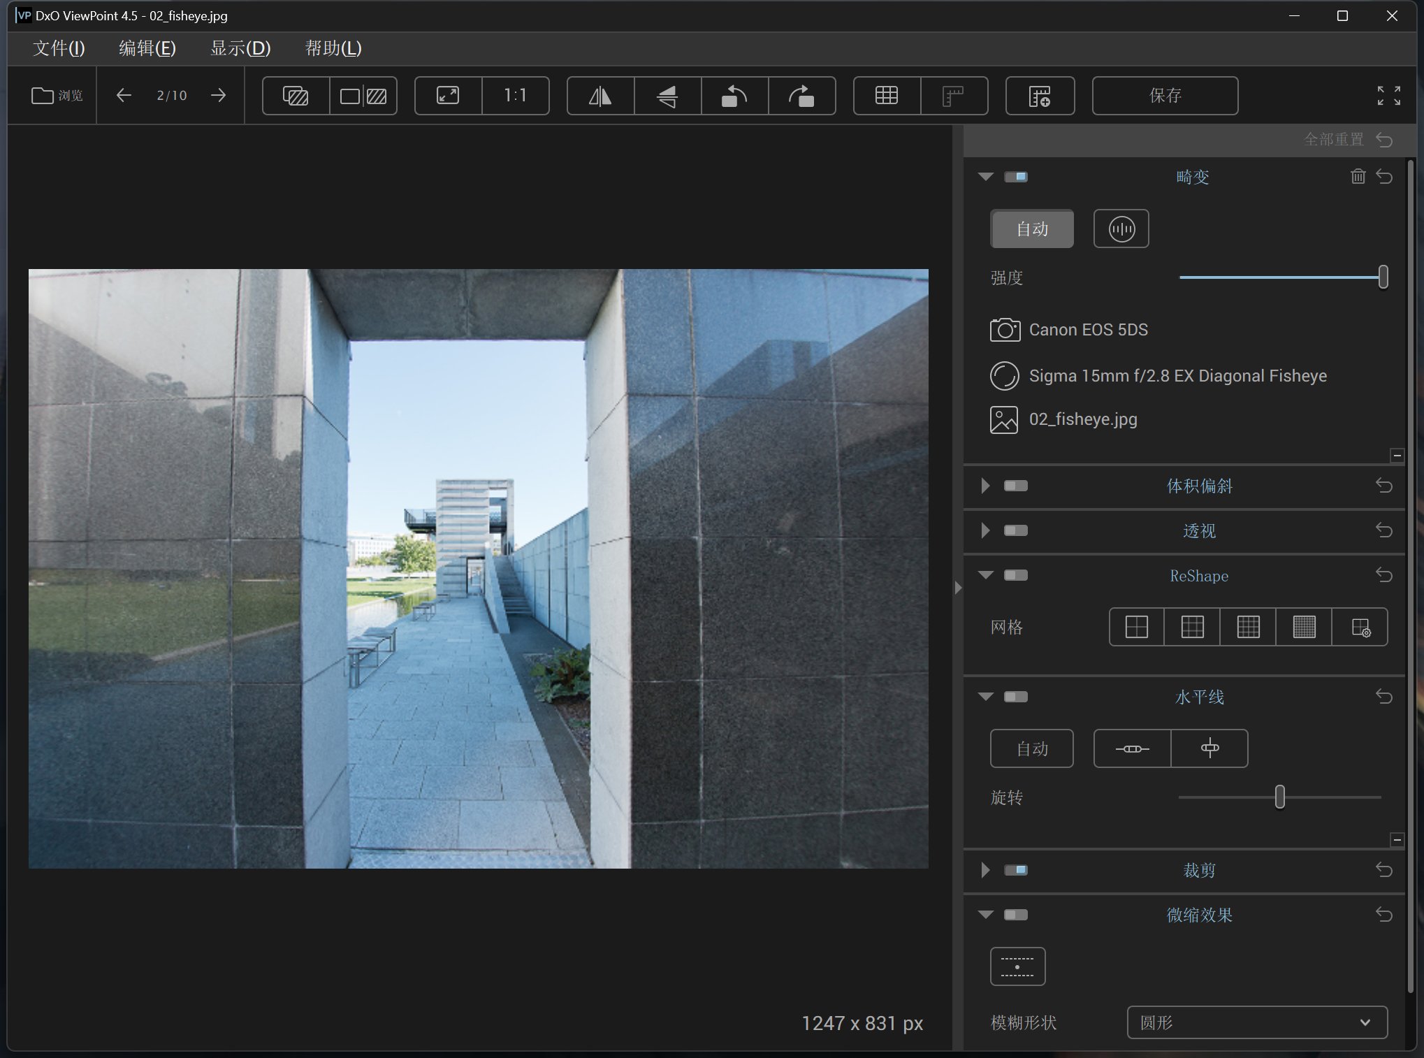The height and width of the screenshot is (1058, 1424).
Task: Click the fisheye photo preview
Action: tap(479, 569)
